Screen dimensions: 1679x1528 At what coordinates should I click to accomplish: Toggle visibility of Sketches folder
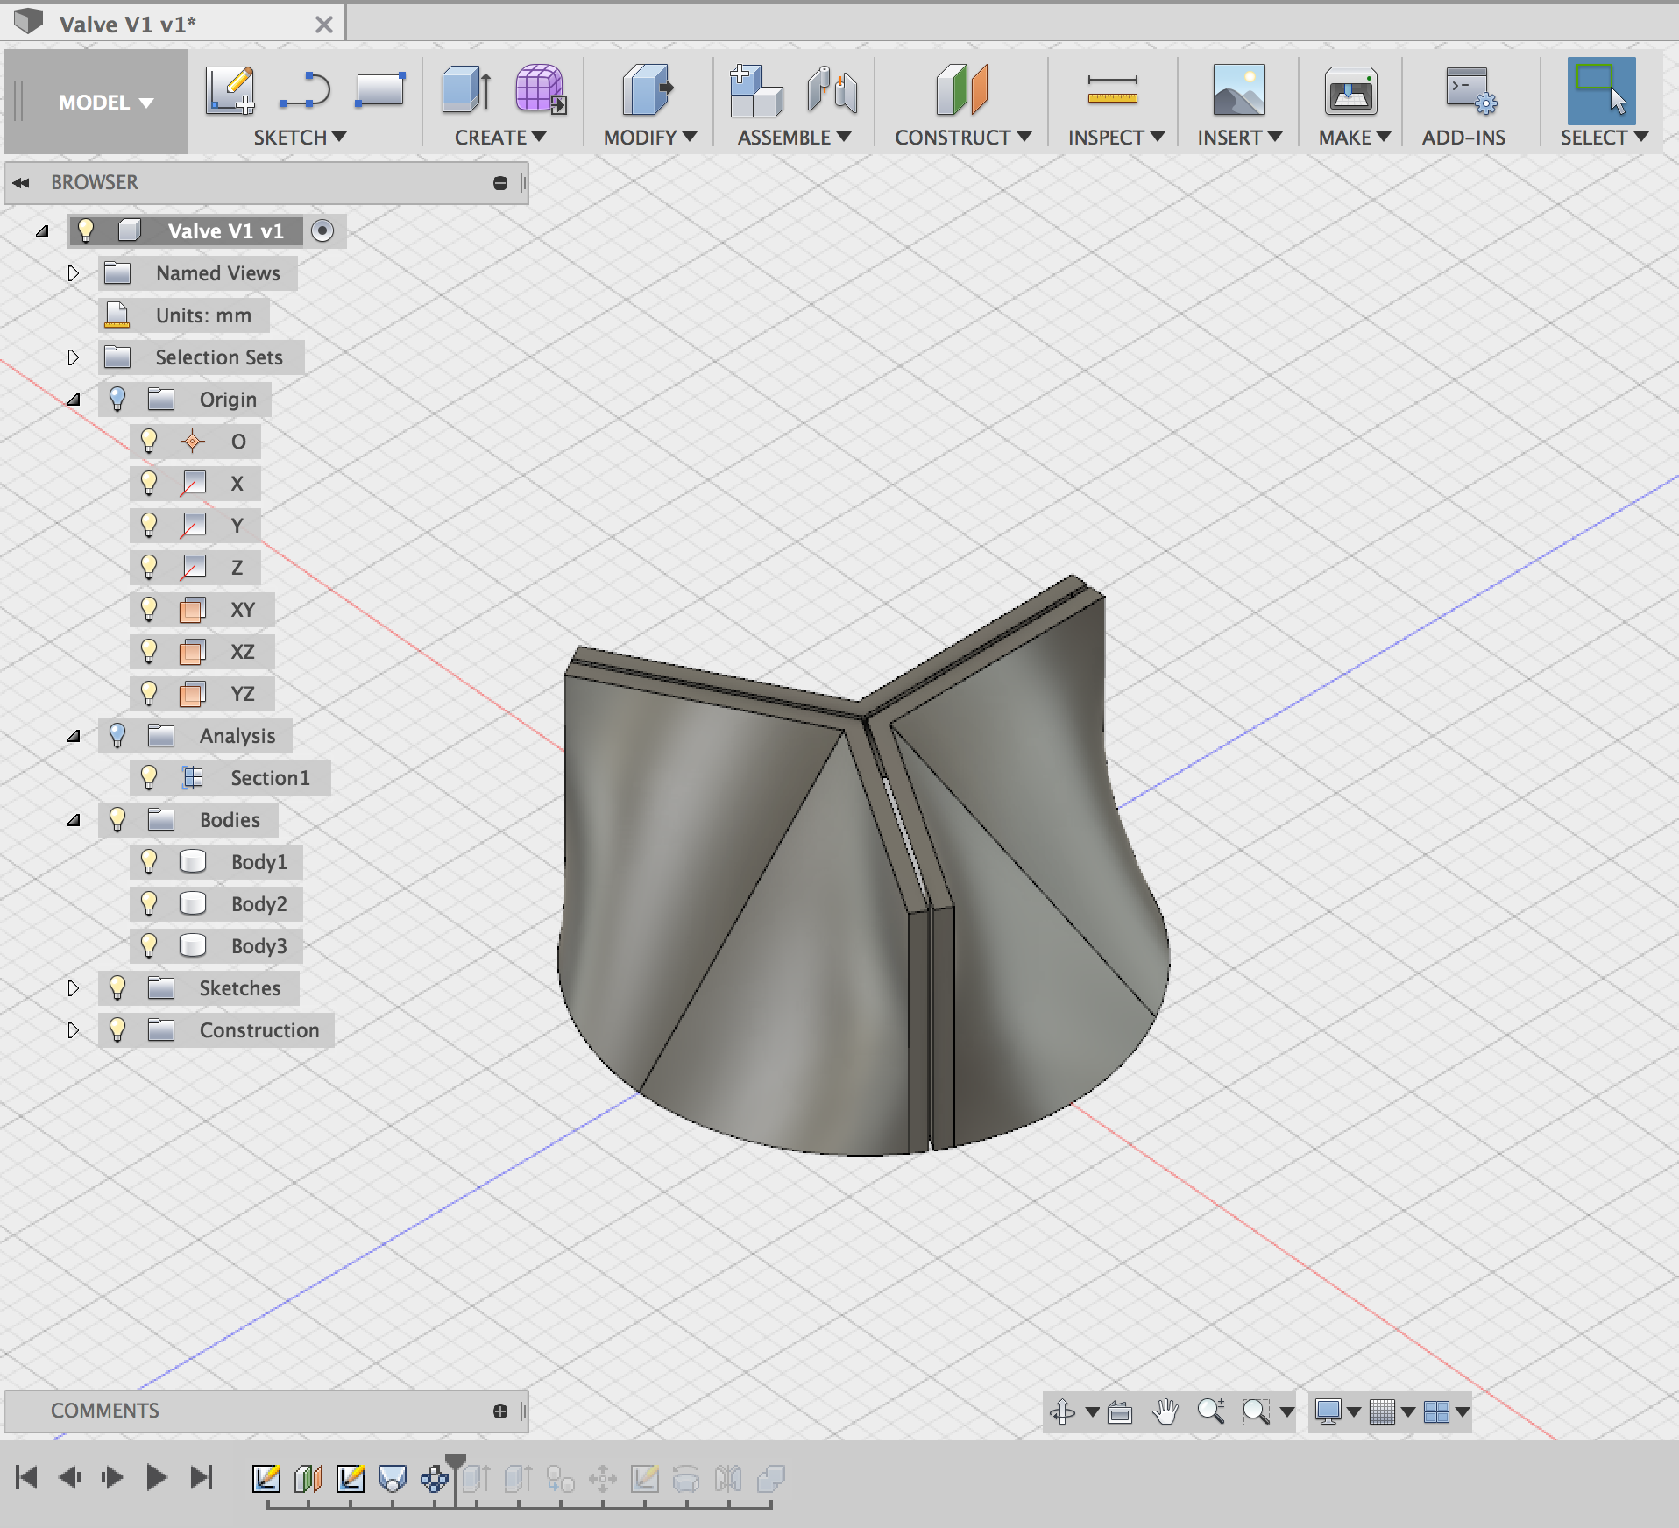pyautogui.click(x=117, y=987)
